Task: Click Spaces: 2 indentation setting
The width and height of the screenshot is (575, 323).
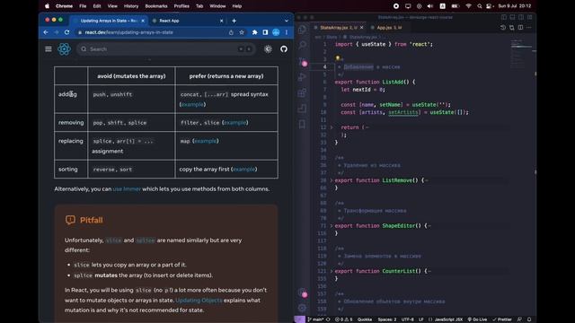Action: (x=387, y=319)
